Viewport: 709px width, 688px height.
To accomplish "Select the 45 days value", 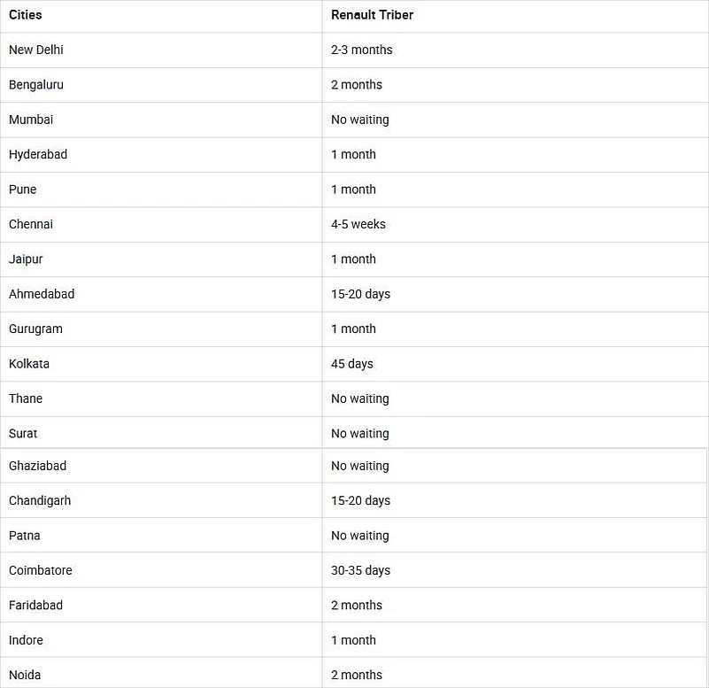I will [352, 364].
